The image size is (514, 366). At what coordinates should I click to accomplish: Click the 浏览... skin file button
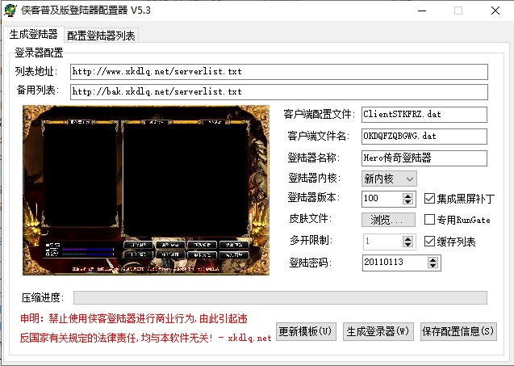[x=388, y=220]
